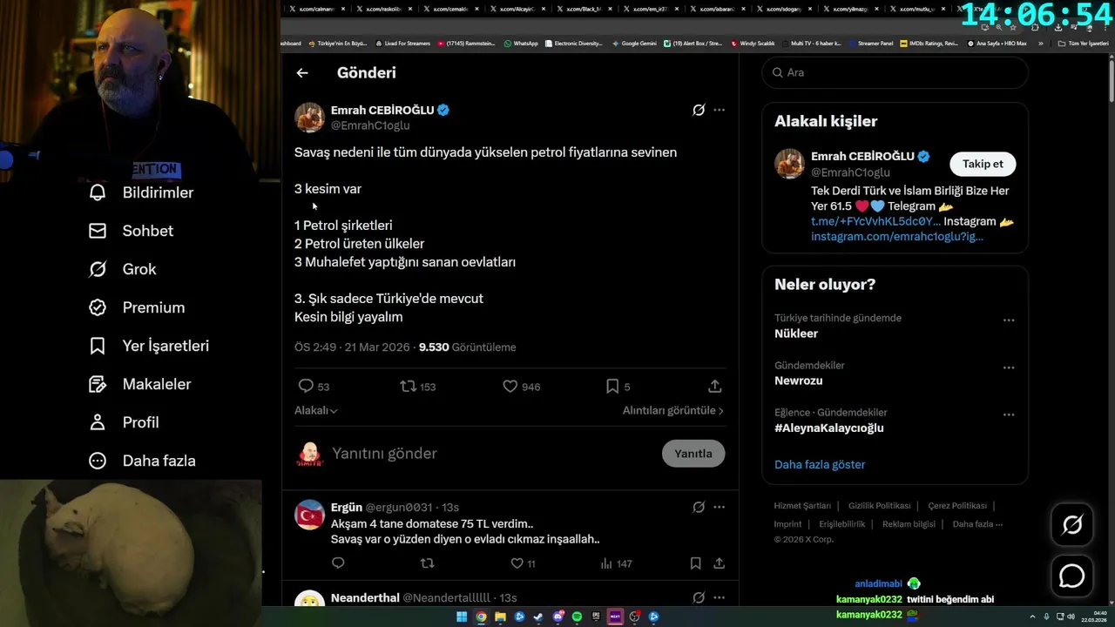Screen dimensions: 1115x627
Task: Go back using the Gönderi arrow
Action: [x=302, y=73]
